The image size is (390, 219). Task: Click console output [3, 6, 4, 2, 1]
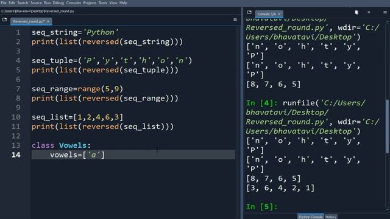280,188
